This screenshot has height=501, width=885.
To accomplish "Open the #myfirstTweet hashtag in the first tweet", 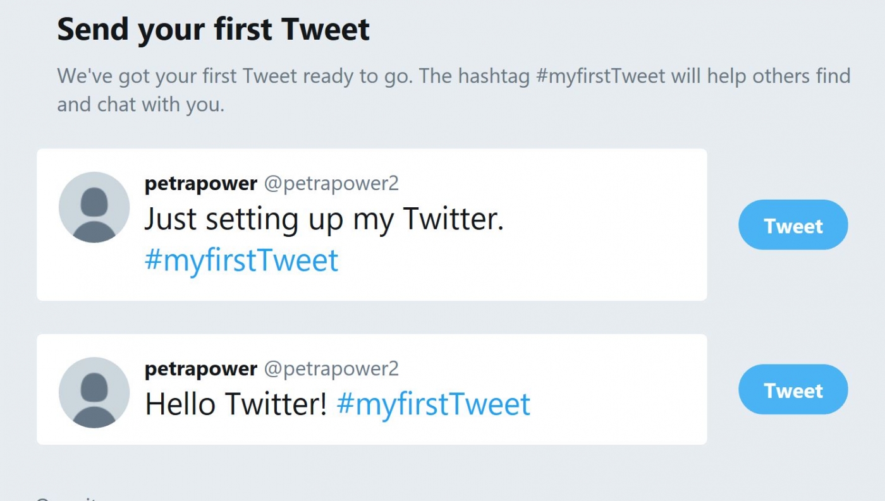I will 241,260.
